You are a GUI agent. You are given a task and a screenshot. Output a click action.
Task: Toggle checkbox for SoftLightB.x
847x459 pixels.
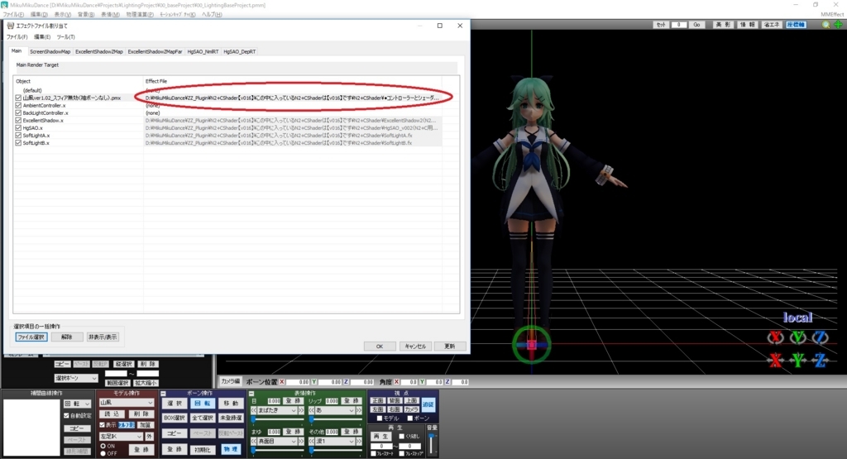point(18,143)
